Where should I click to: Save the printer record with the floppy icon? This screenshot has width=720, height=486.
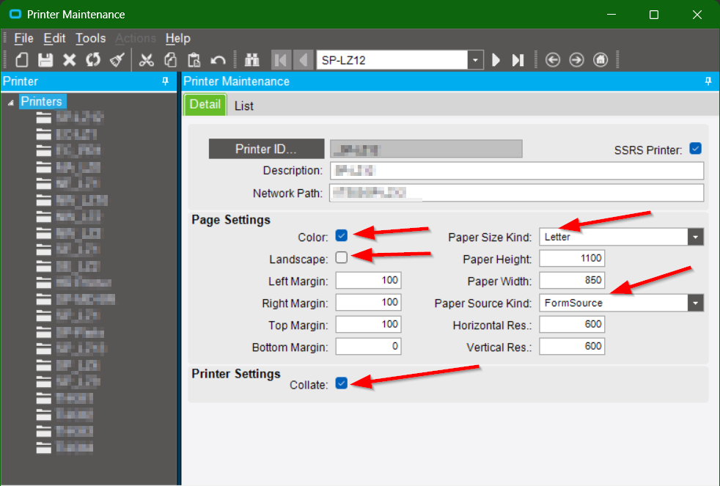[45, 60]
